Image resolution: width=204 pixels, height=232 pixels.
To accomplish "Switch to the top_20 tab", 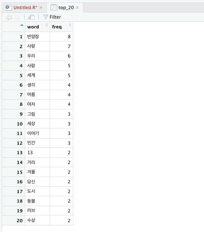I will 65,7.
